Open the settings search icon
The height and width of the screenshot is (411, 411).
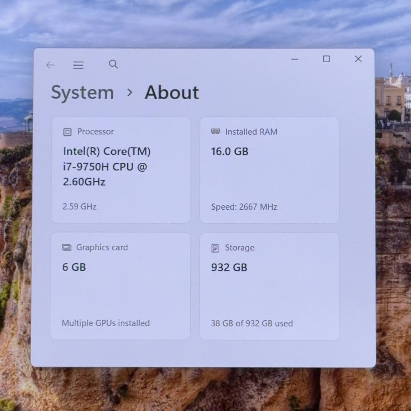click(113, 64)
